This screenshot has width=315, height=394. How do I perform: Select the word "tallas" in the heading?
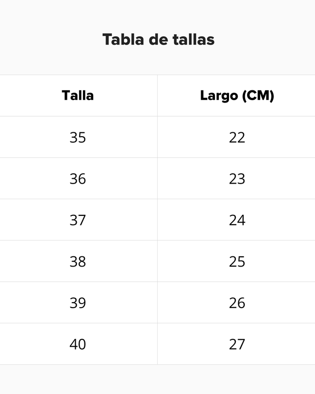point(193,40)
